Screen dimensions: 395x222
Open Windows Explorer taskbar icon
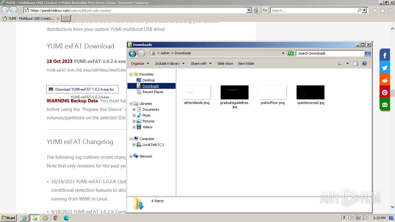[x=35, y=218]
